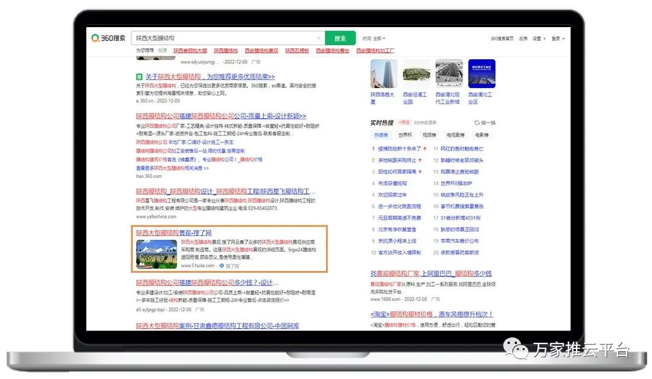
Task: Expand the 登录 dropdown menu
Action: click(x=558, y=39)
